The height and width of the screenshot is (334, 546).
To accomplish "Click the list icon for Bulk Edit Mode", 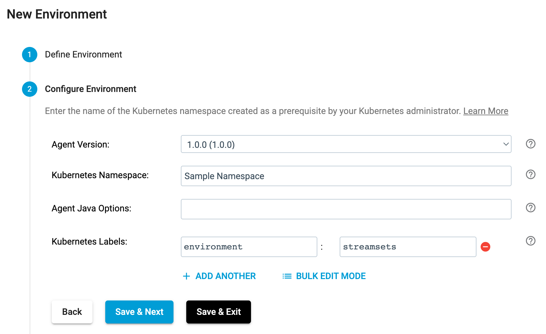I will pyautogui.click(x=287, y=276).
